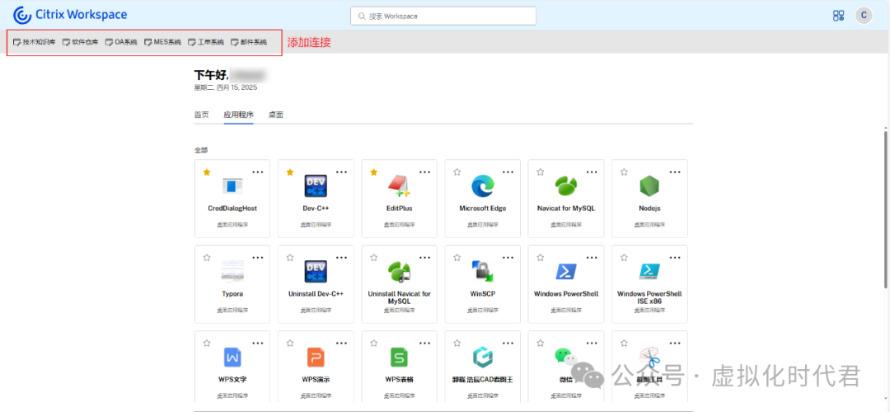This screenshot has width=890, height=412.
Task: Open the WinSCP ellipsis menu
Action: (508, 258)
